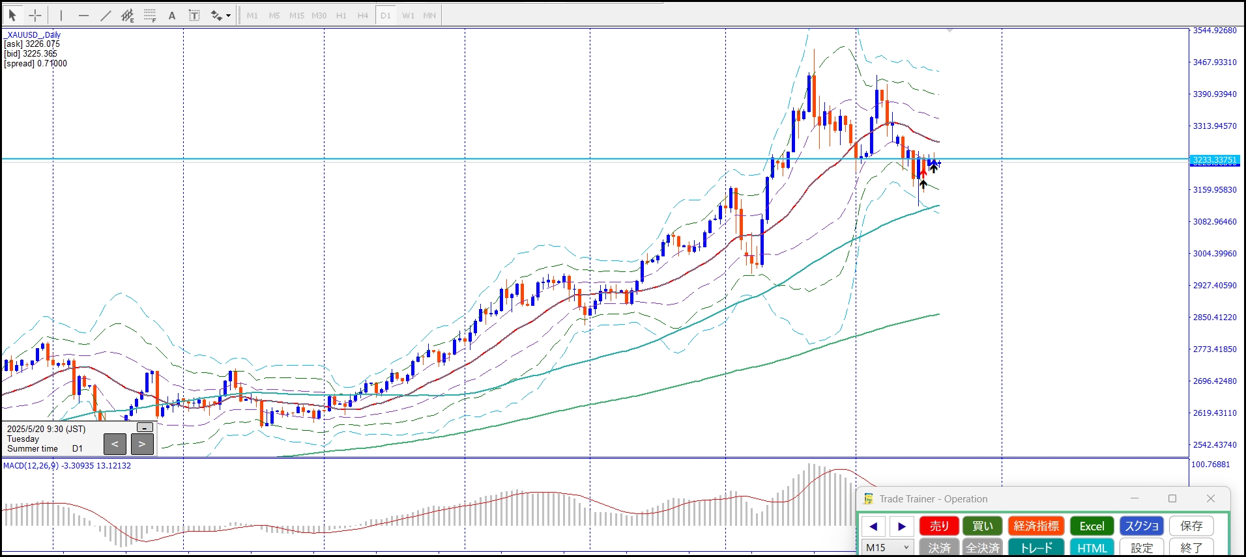Select the Fibonacci retracement tool

tap(150, 16)
